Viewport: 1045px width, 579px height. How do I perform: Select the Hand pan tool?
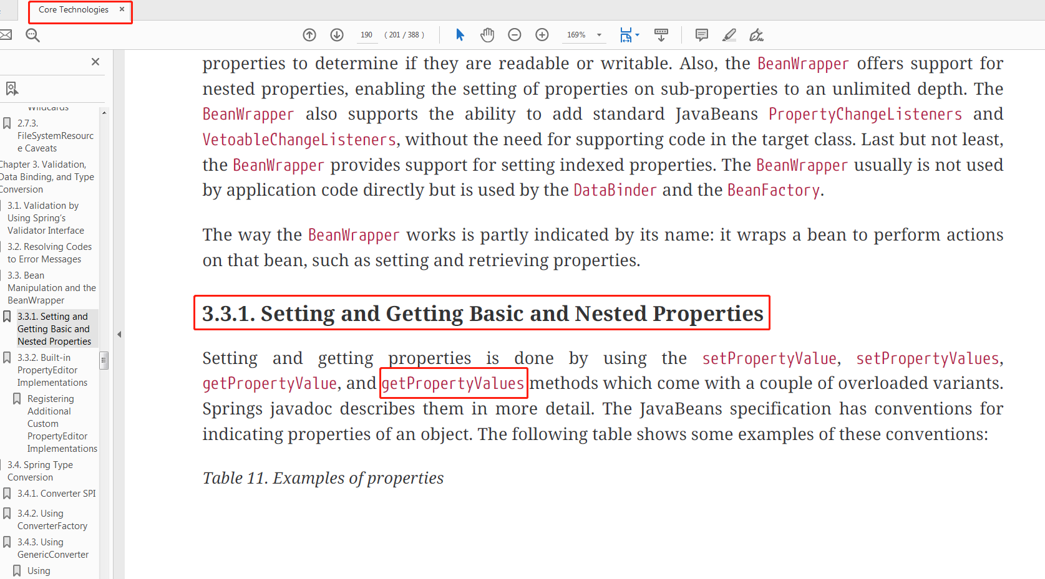[x=487, y=35]
